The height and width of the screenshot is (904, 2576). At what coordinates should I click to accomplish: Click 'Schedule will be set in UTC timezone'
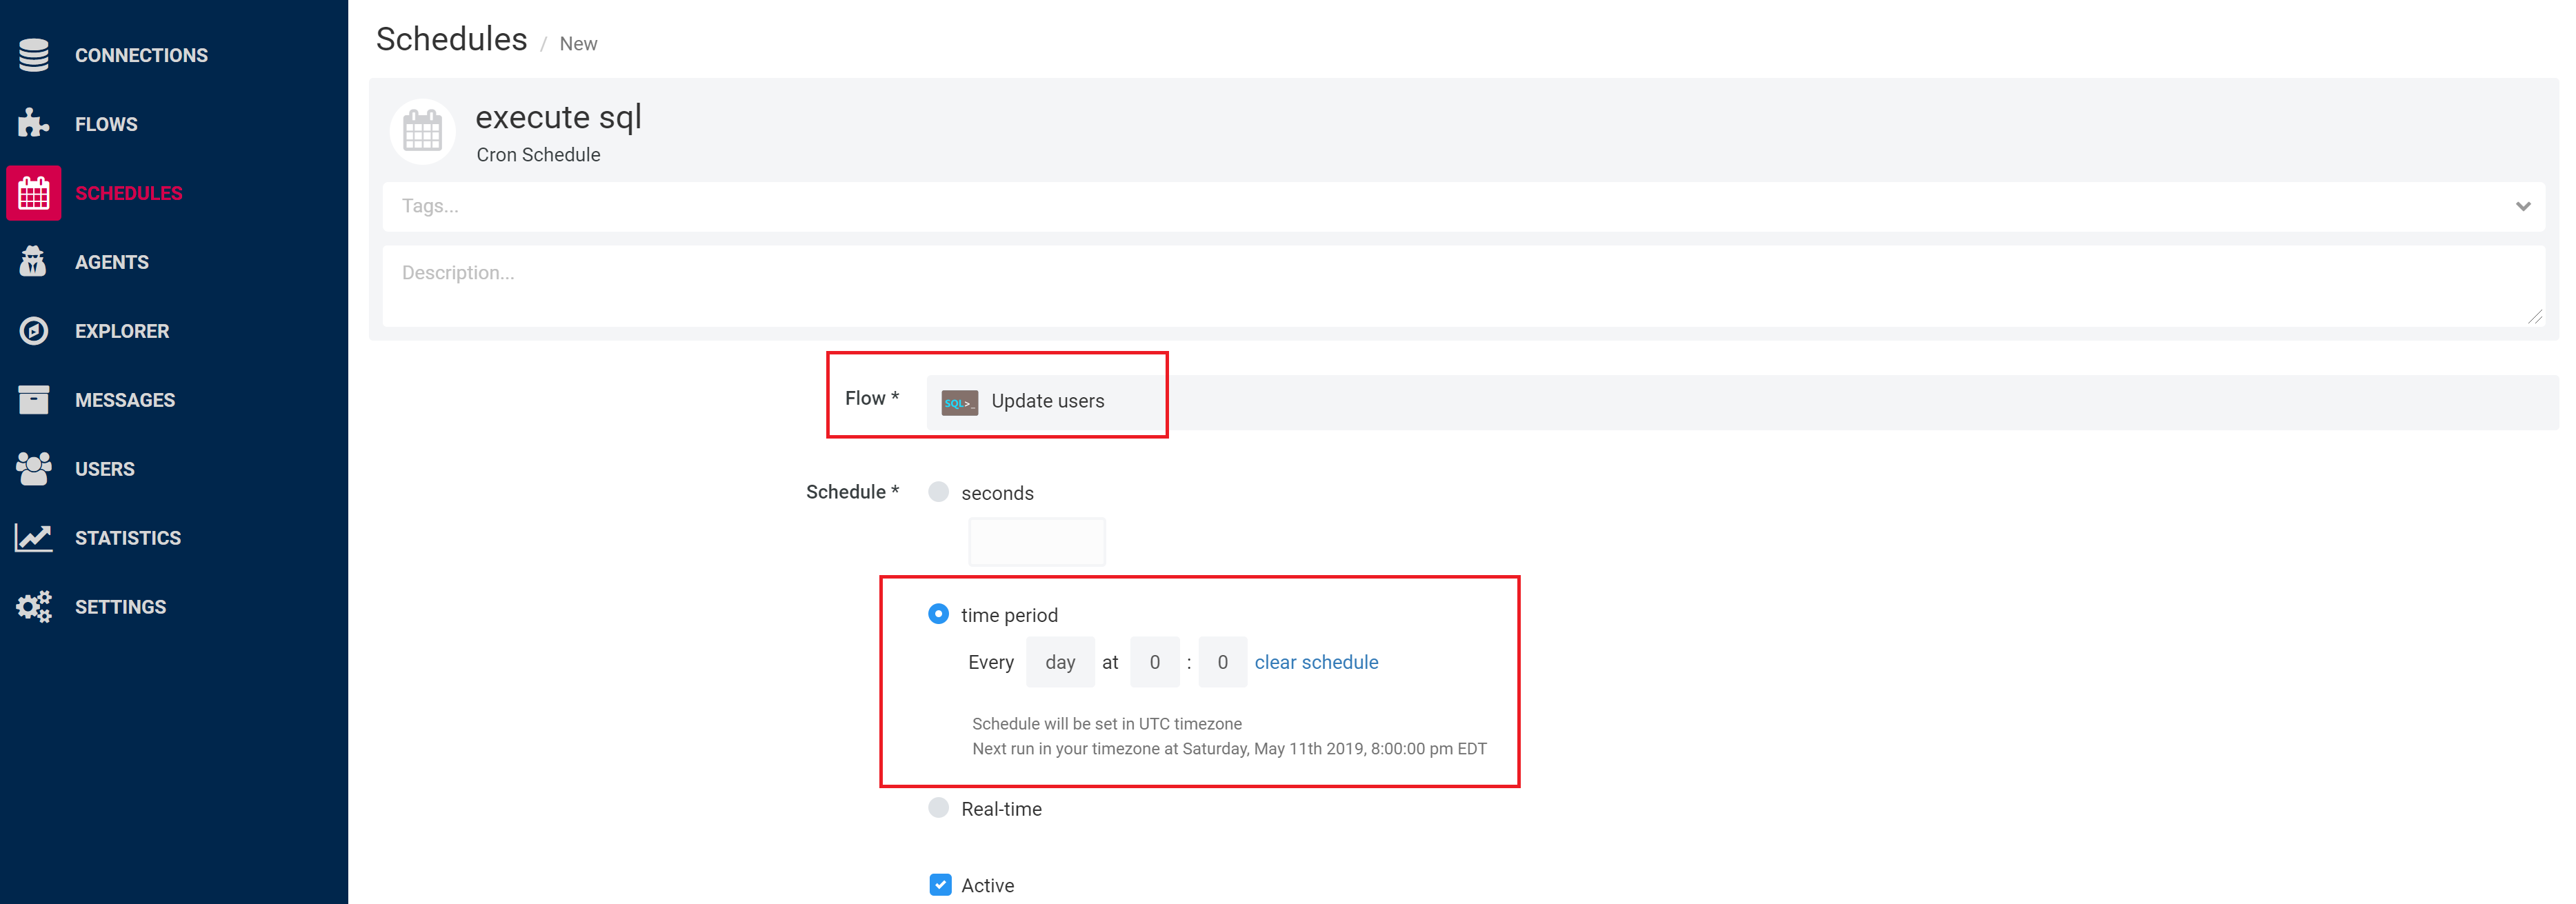click(x=1107, y=724)
